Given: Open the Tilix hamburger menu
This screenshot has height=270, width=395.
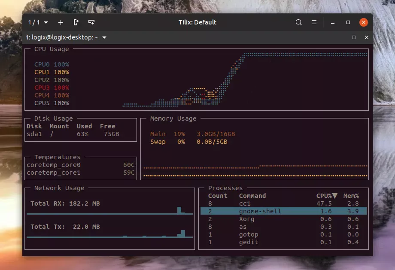Looking at the screenshot, I should (314, 22).
